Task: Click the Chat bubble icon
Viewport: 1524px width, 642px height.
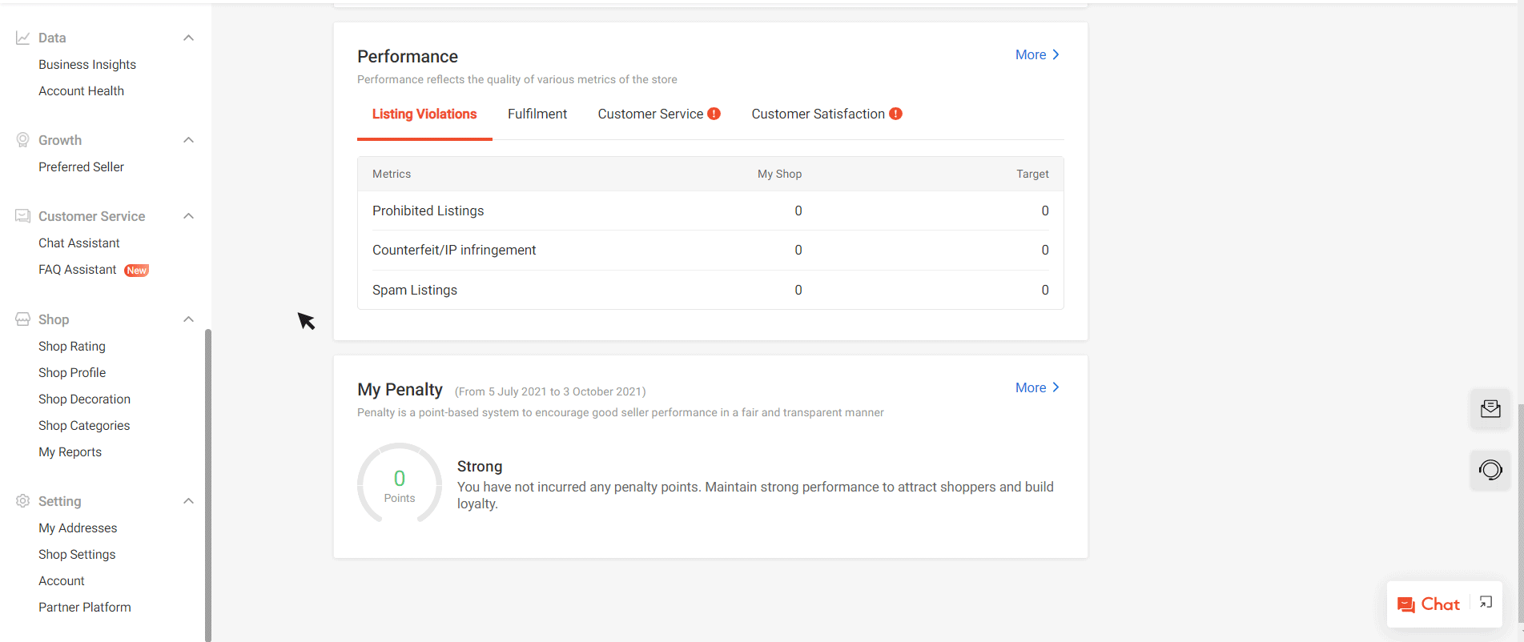Action: point(1405,605)
